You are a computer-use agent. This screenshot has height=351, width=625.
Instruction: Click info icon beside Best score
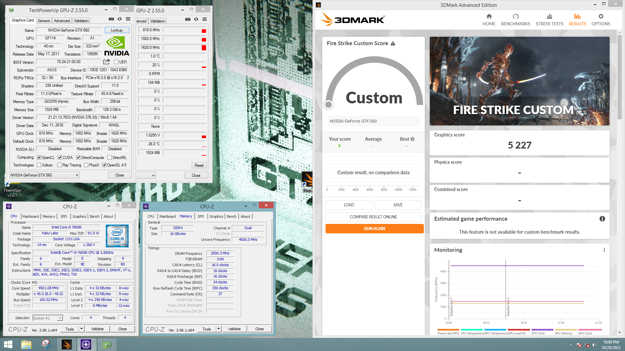pos(412,139)
